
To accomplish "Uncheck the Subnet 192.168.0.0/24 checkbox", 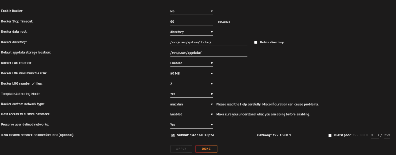I will click(x=173, y=135).
